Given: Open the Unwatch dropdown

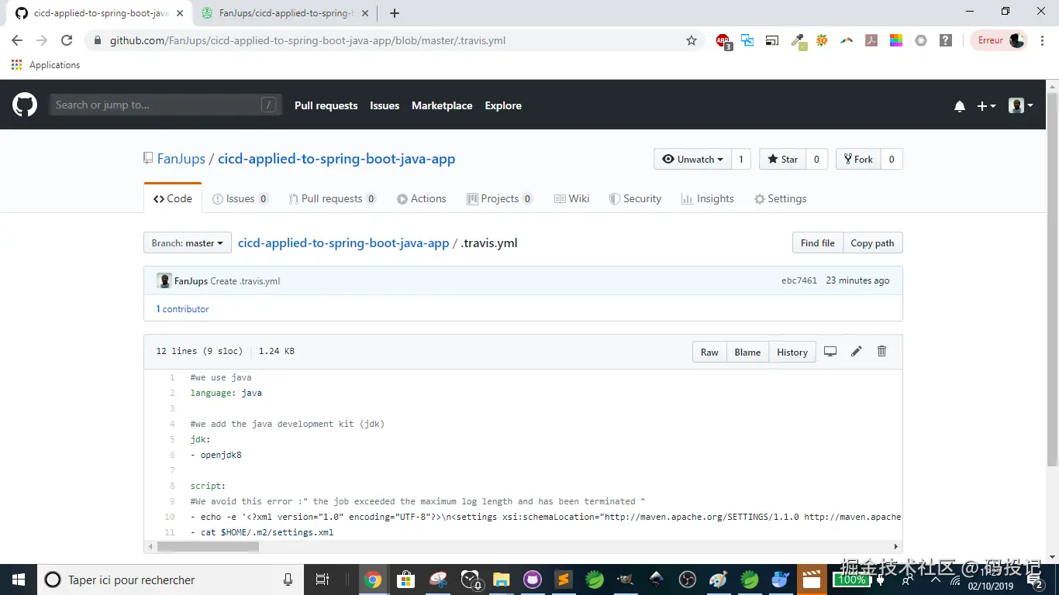Looking at the screenshot, I should click(x=692, y=159).
